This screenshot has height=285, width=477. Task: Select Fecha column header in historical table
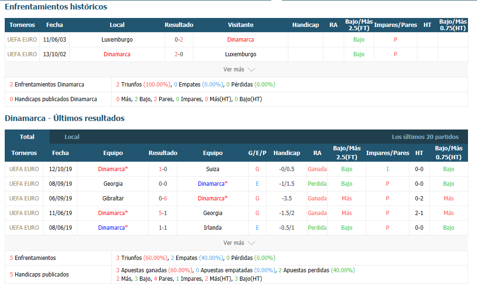(x=54, y=25)
